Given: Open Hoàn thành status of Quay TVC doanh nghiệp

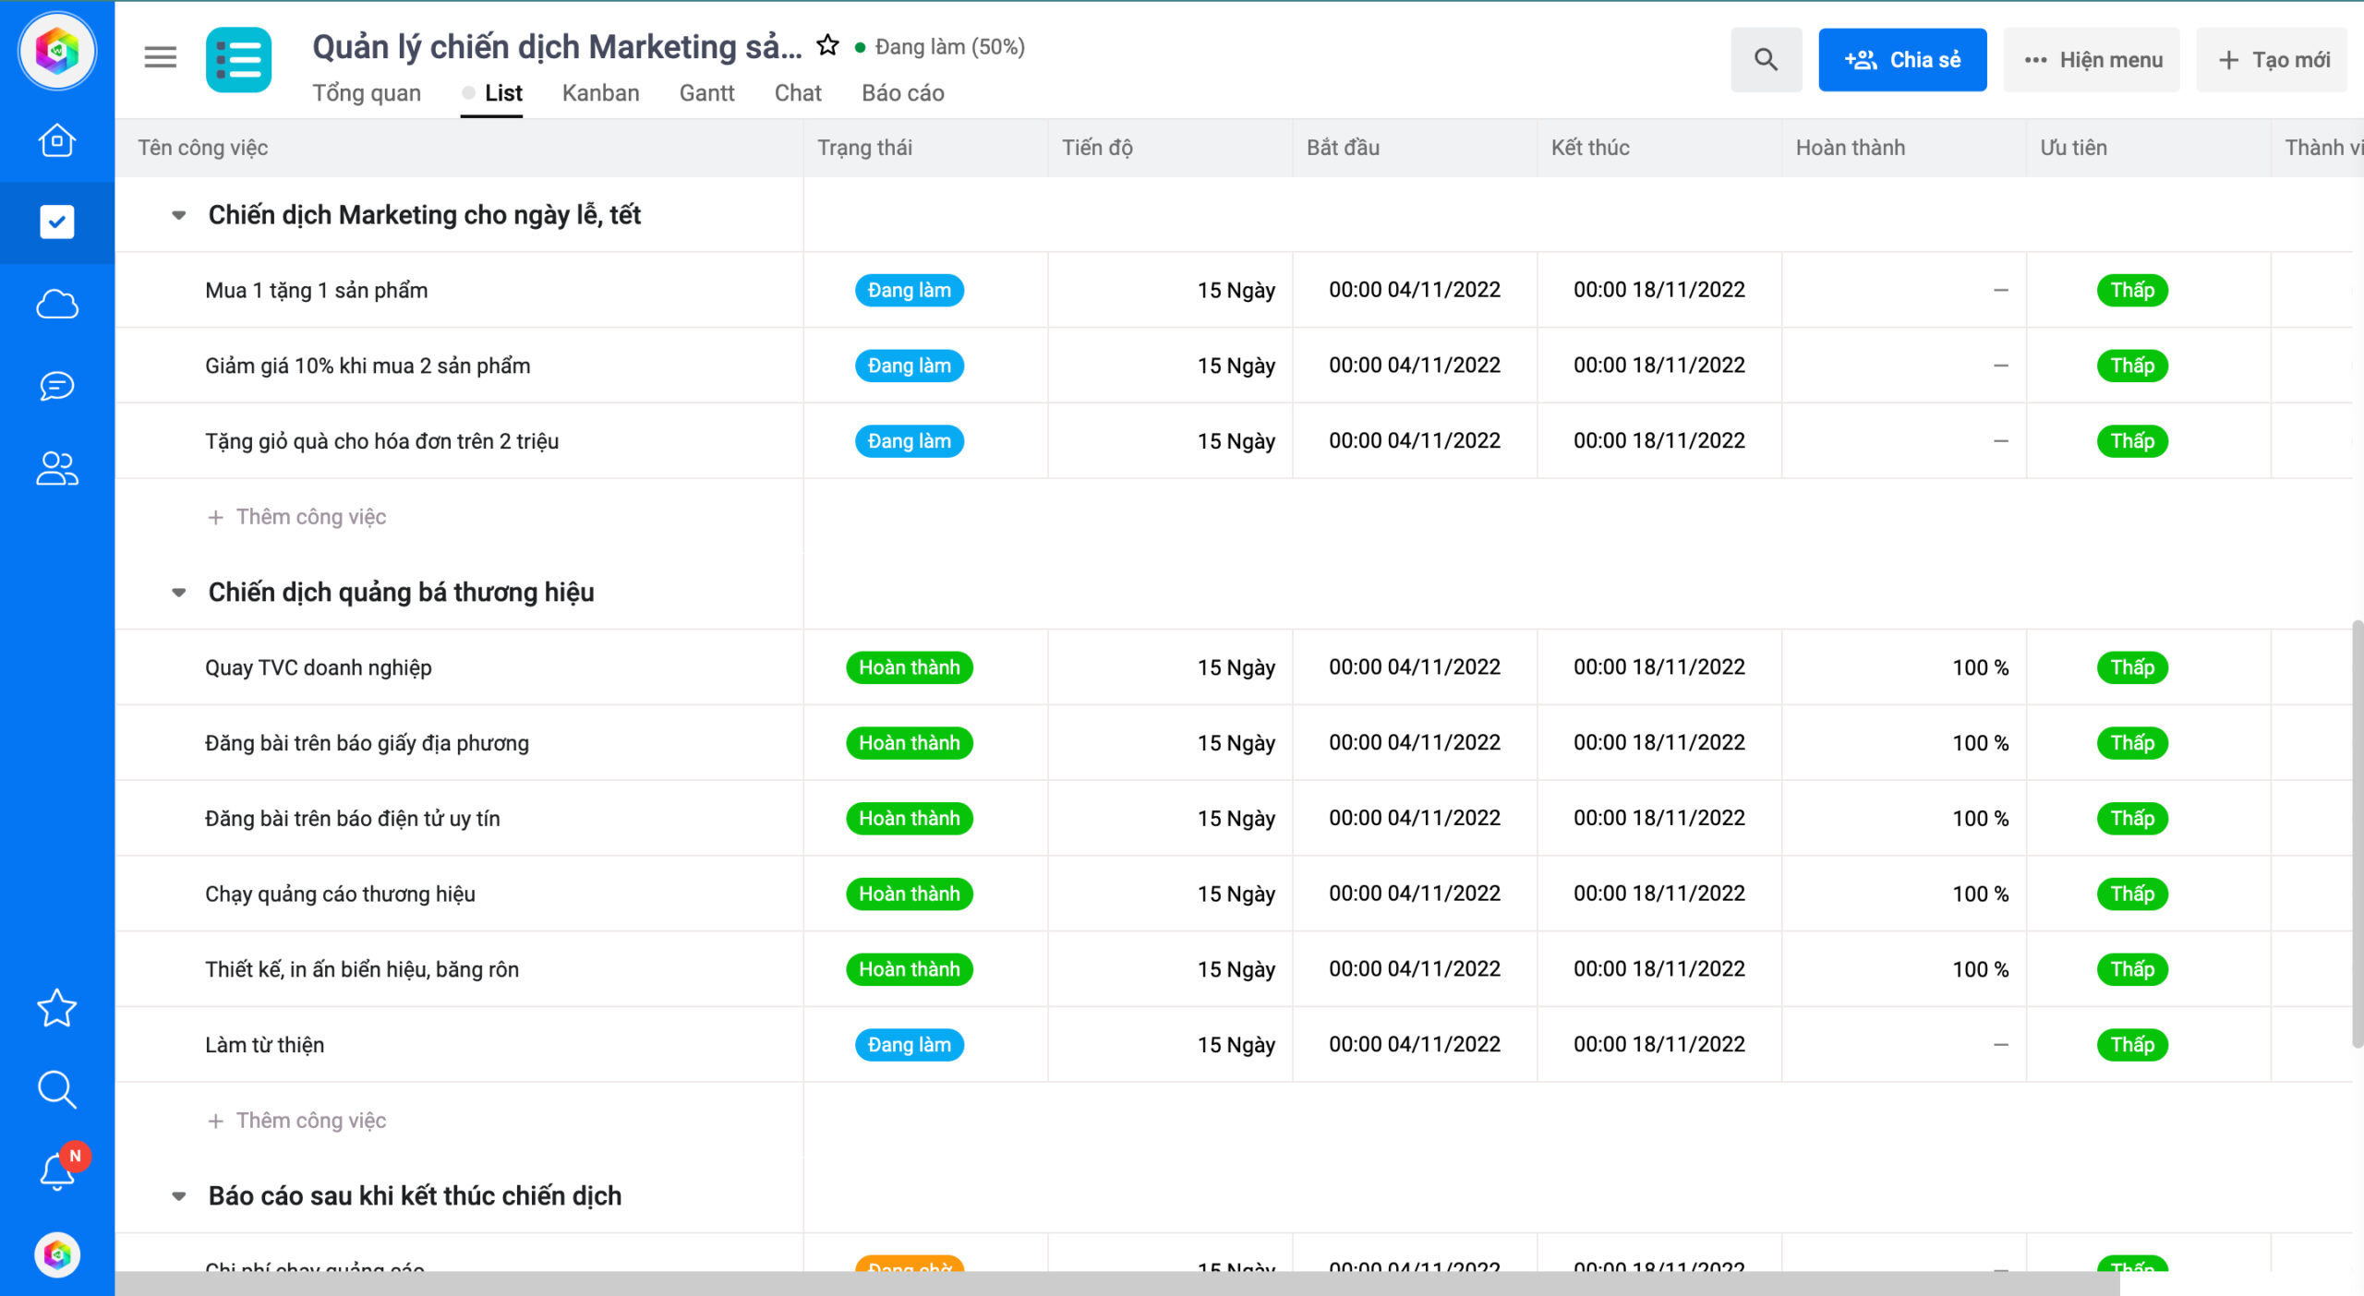Looking at the screenshot, I should tap(909, 667).
